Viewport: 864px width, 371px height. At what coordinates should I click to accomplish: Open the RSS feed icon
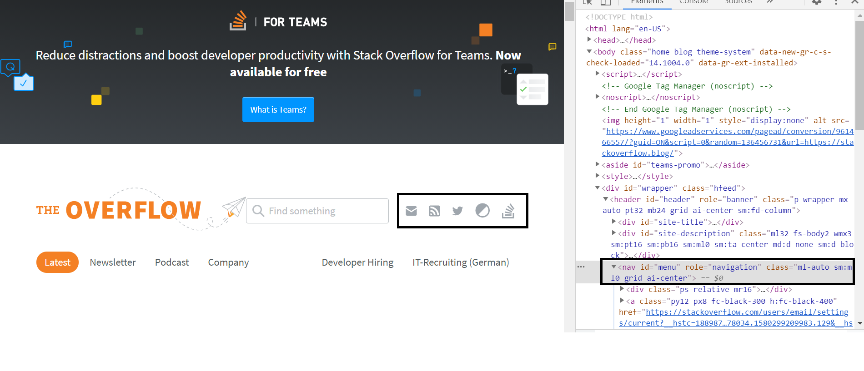pos(434,211)
